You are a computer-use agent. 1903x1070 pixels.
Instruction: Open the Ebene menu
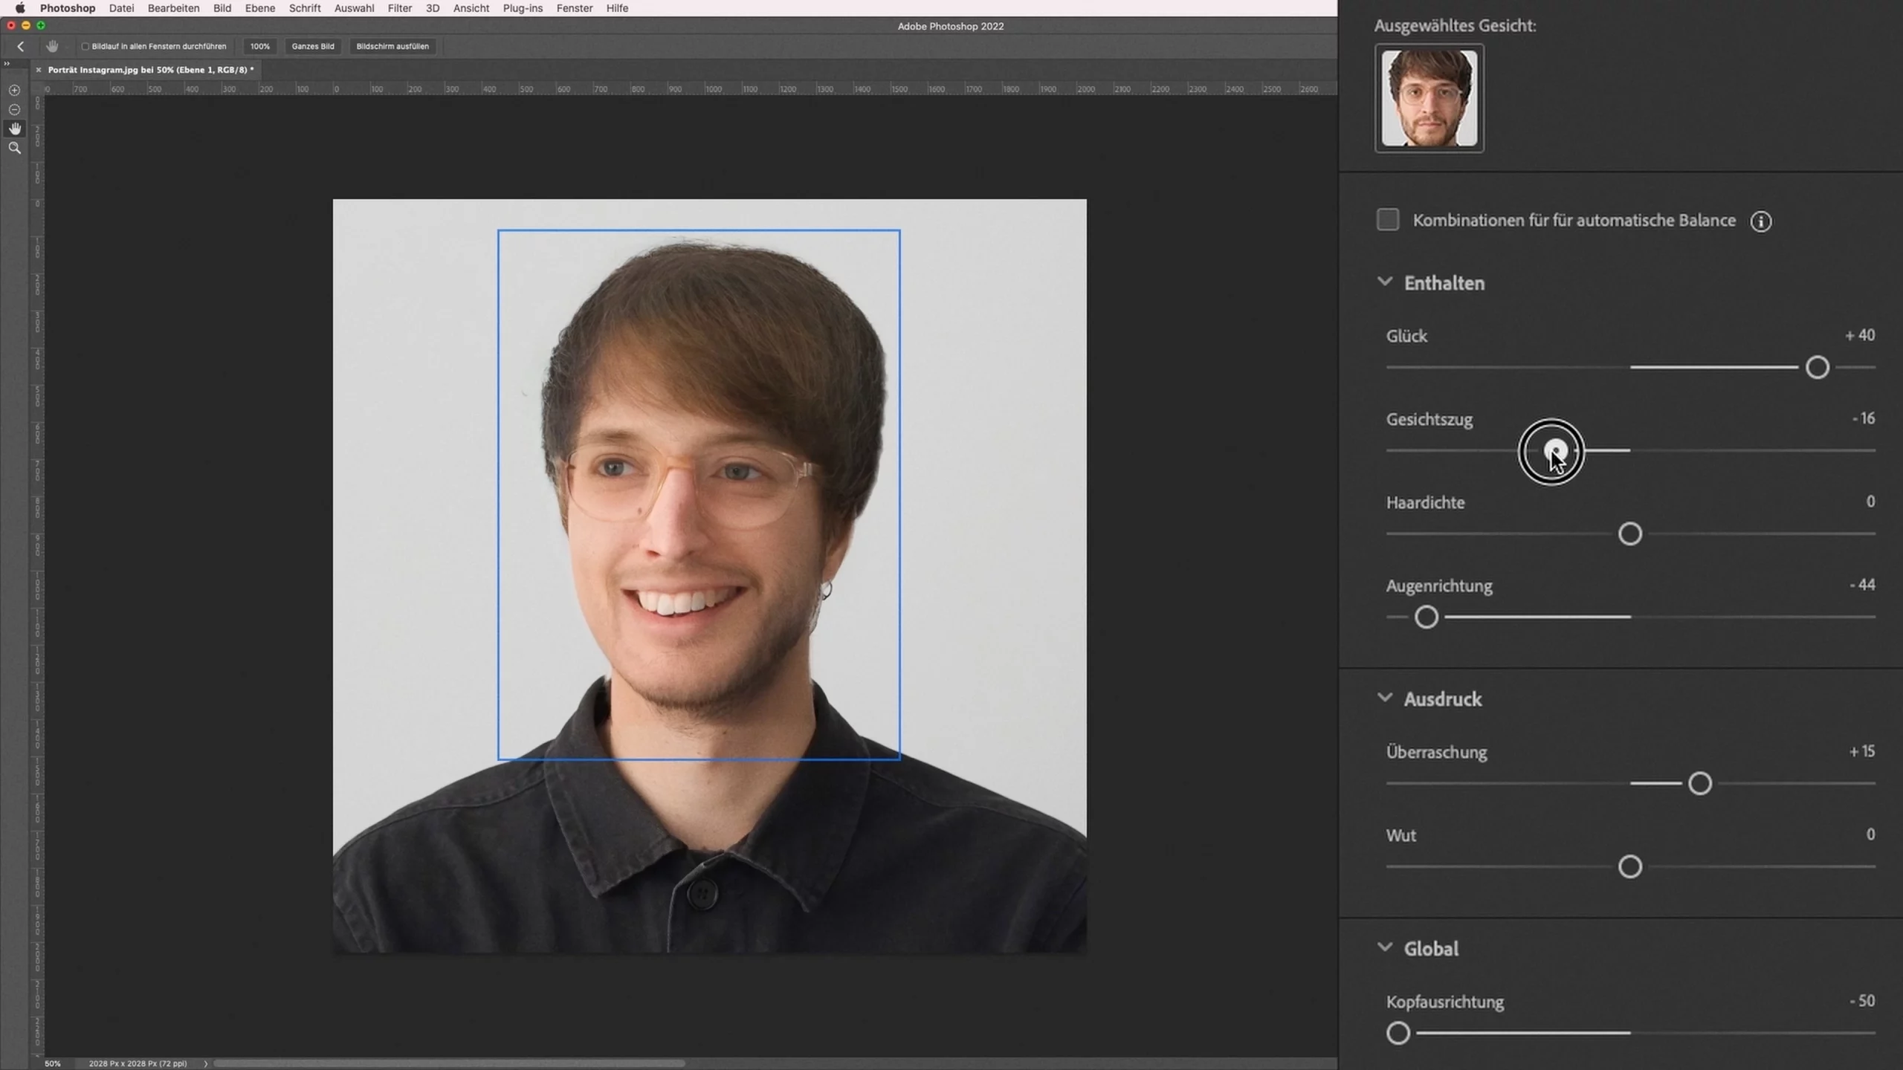tap(259, 8)
